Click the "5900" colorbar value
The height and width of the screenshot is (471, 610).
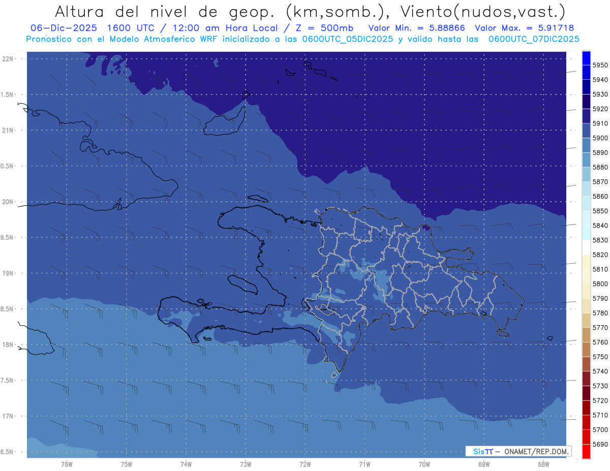[600, 138]
